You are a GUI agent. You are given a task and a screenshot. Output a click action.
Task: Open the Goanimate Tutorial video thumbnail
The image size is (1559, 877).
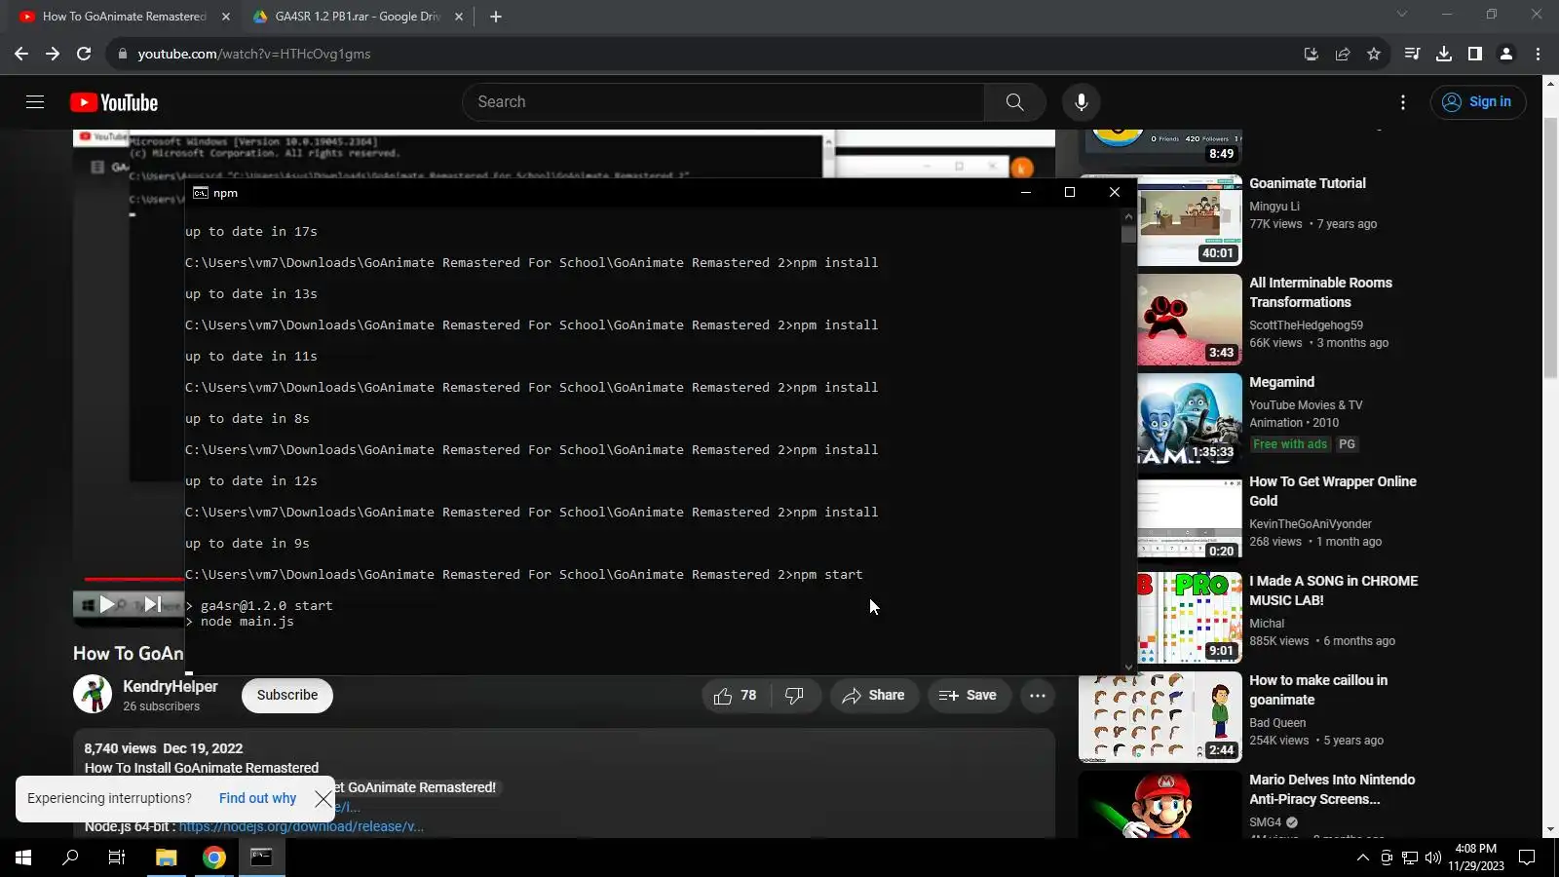(1190, 220)
